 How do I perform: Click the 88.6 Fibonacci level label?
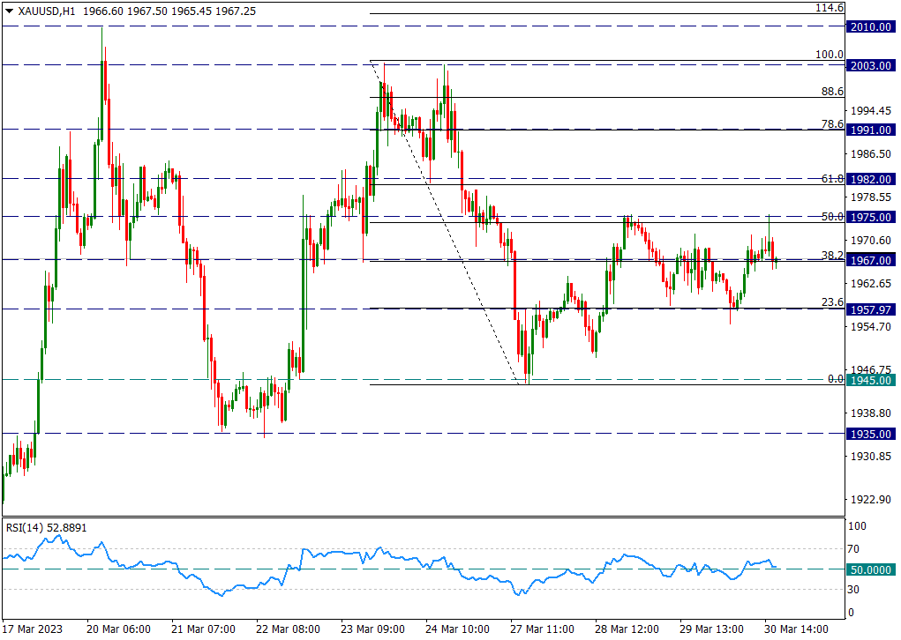click(833, 92)
